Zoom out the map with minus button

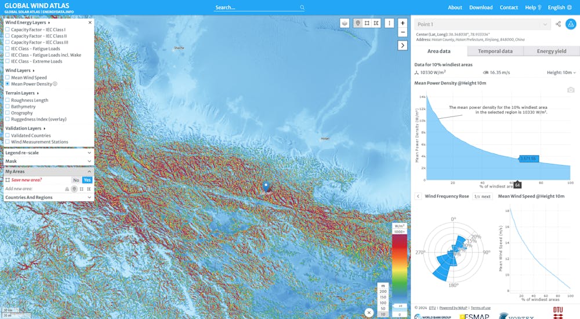[x=403, y=32]
